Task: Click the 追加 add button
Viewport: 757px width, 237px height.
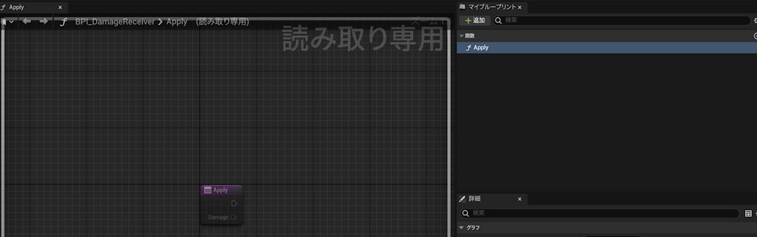Action: 474,21
